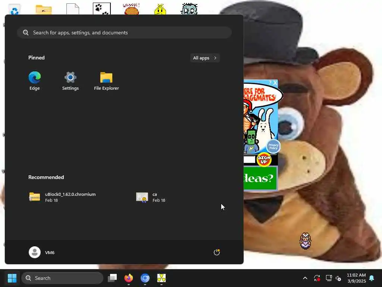The image size is (382, 287).
Task: Open the clock and date flyout
Action: pyautogui.click(x=356, y=278)
